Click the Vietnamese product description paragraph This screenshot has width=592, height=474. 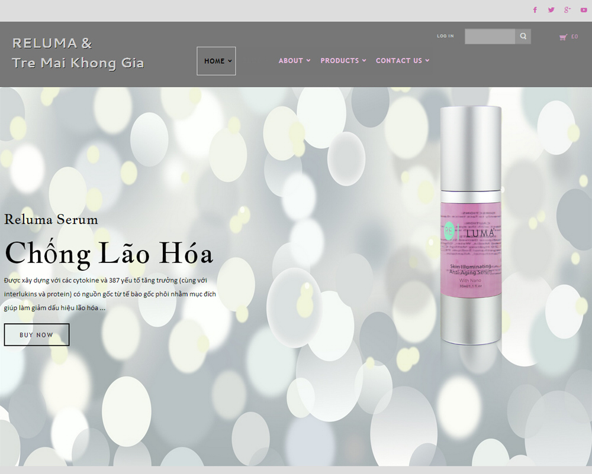pyautogui.click(x=110, y=294)
